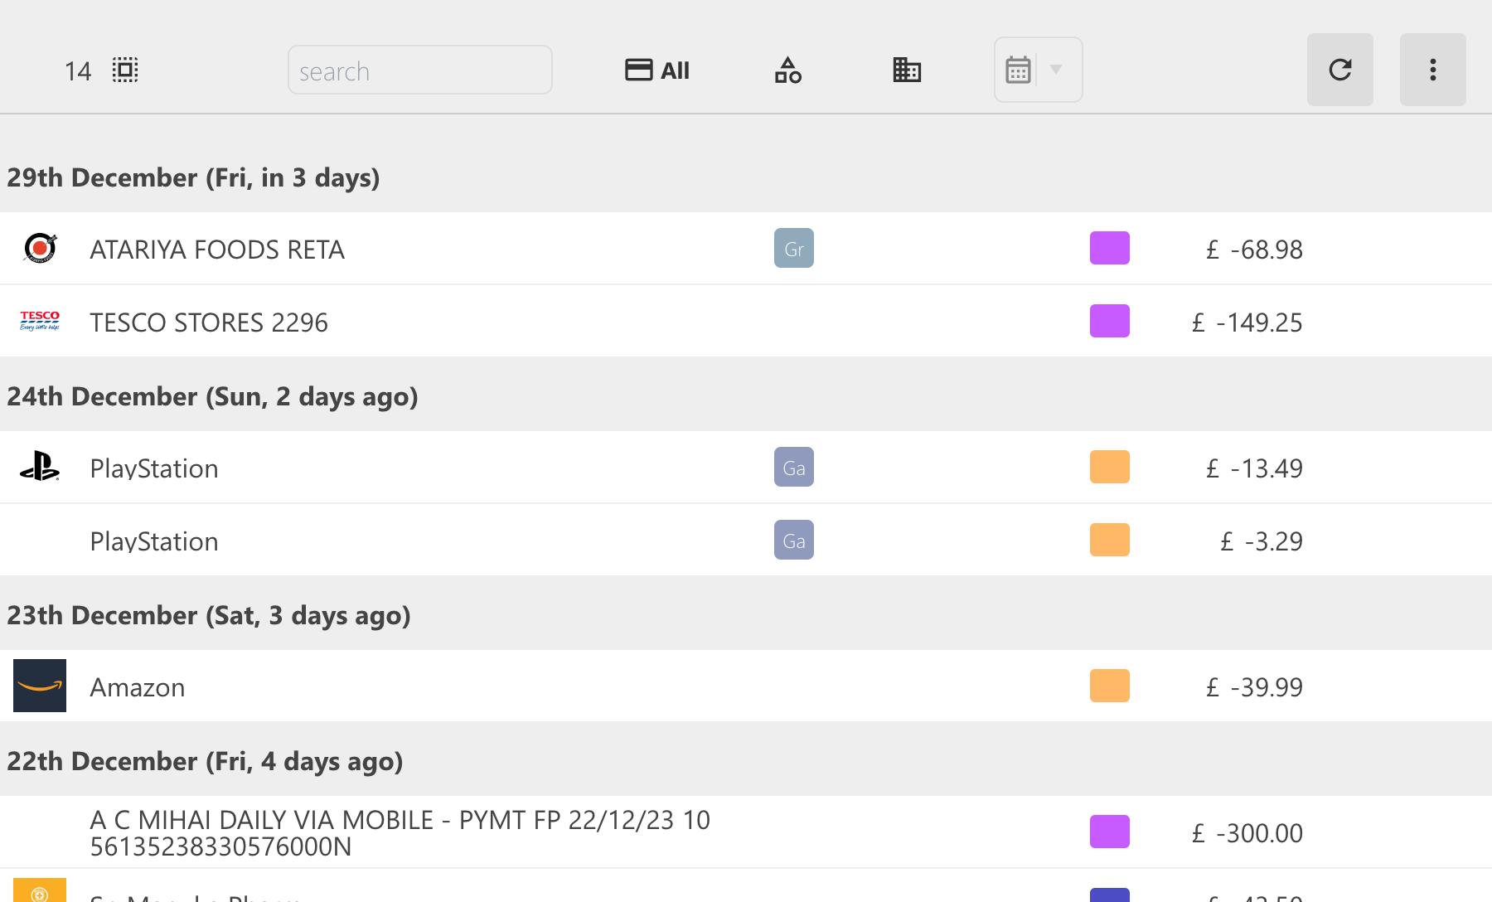Click the purple color swatch on TESCO STORES 2296

1109,321
